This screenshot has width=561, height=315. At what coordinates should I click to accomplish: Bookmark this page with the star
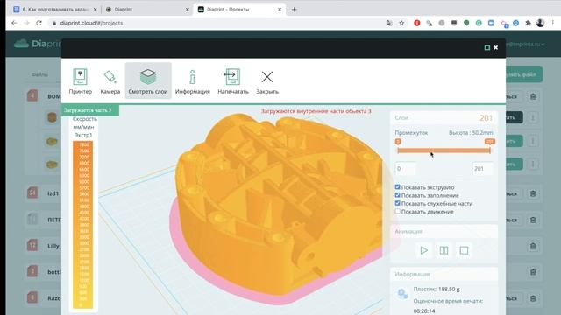(x=401, y=23)
